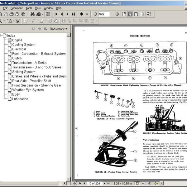Viewport: 187px width, 187px height.
Task: Toggle the navigation pane button in toolbar
Action: (x=48, y=14)
